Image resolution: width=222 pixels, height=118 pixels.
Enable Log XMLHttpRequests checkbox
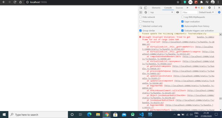[182, 17]
